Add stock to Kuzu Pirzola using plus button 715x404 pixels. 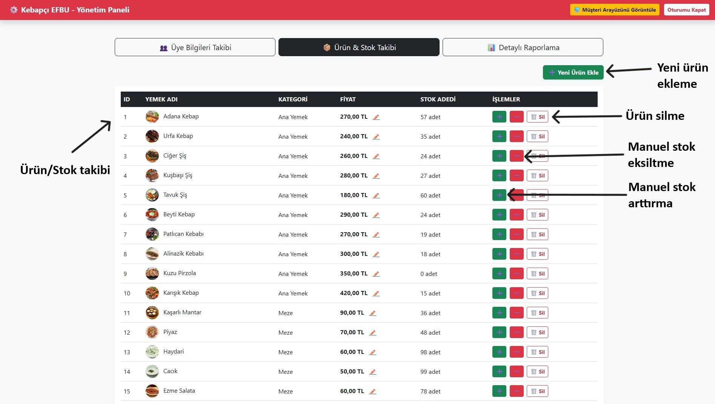click(499, 274)
